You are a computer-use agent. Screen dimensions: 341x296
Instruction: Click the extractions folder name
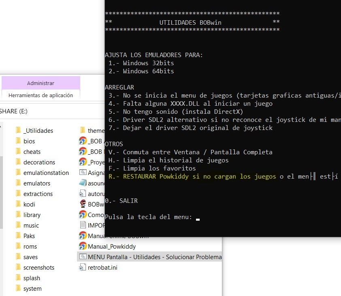coord(38,194)
